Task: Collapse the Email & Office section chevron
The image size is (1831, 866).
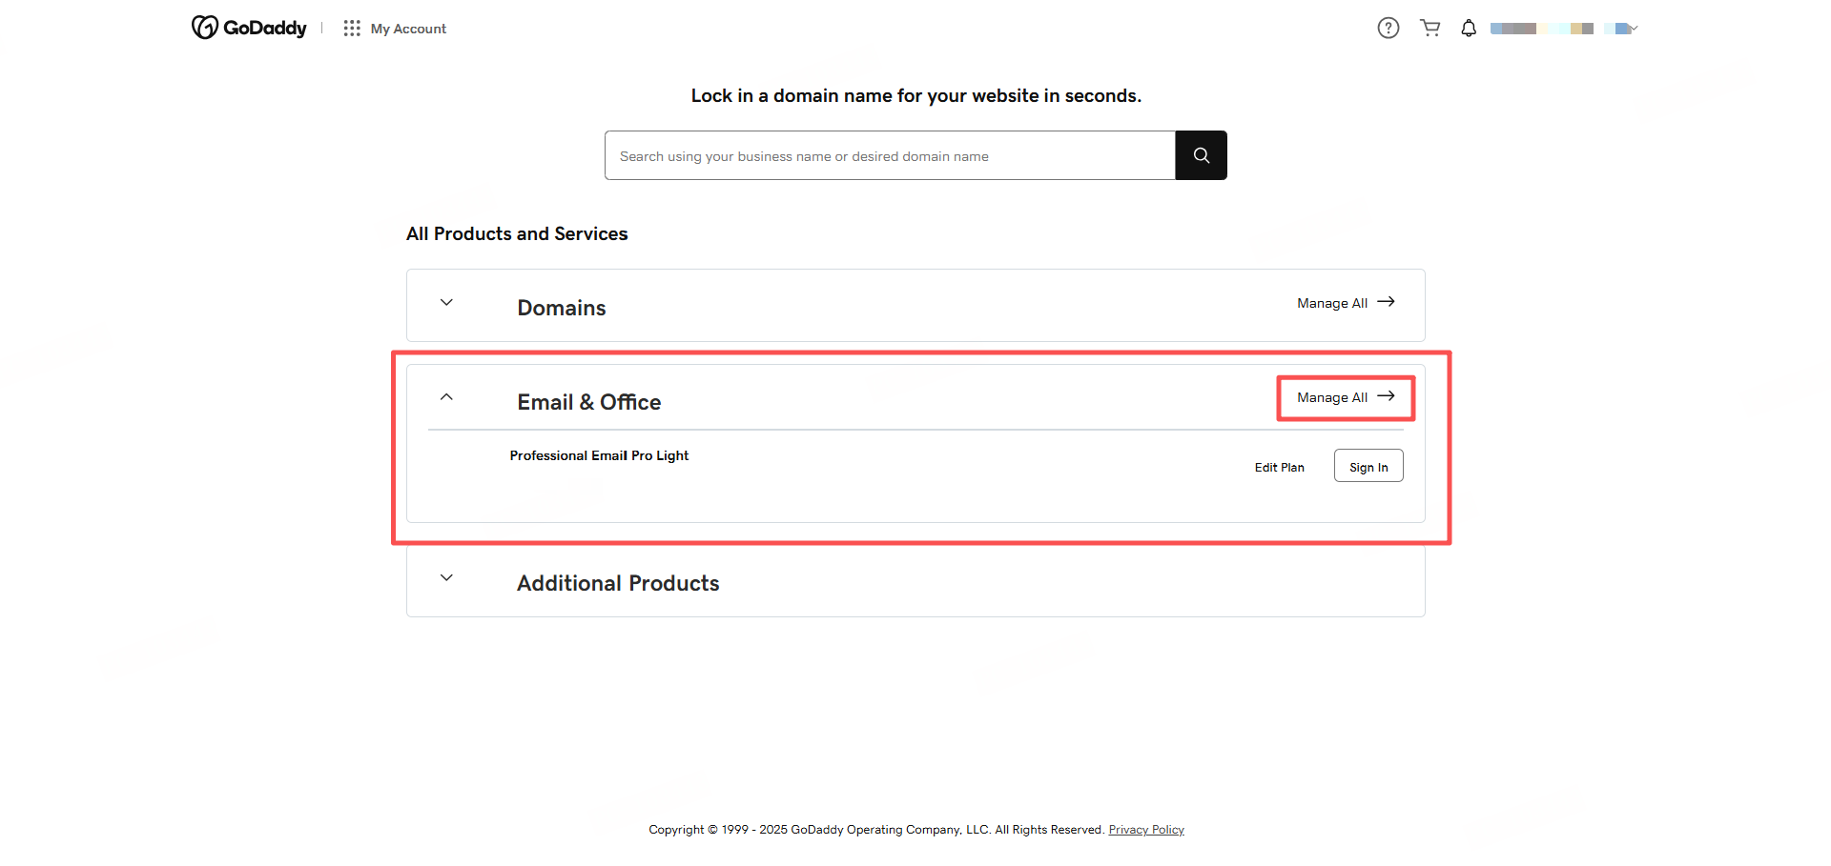Action: (446, 397)
